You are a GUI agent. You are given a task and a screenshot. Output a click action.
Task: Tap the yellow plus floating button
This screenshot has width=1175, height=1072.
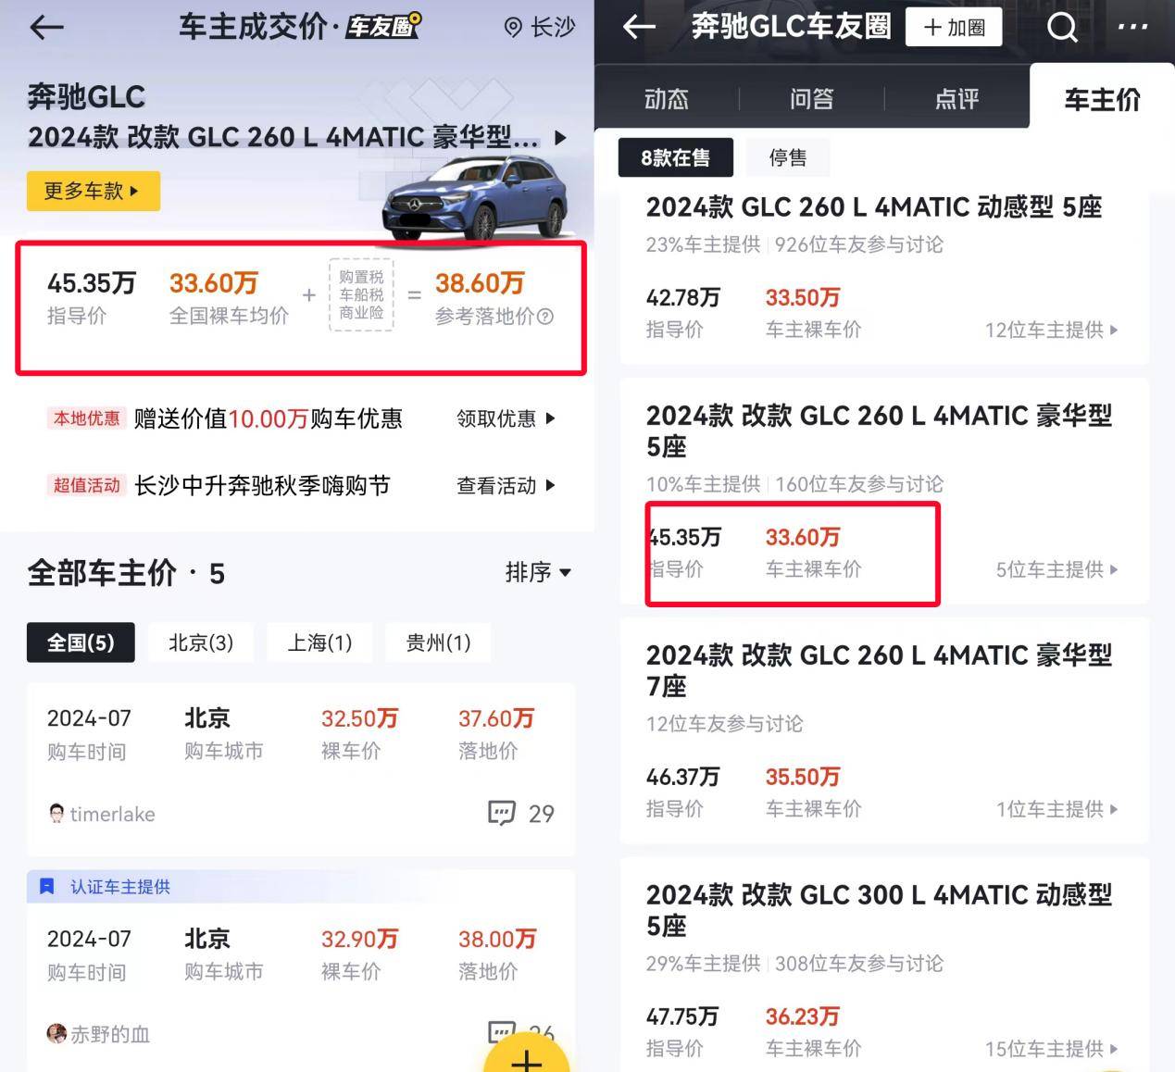pos(526,1055)
